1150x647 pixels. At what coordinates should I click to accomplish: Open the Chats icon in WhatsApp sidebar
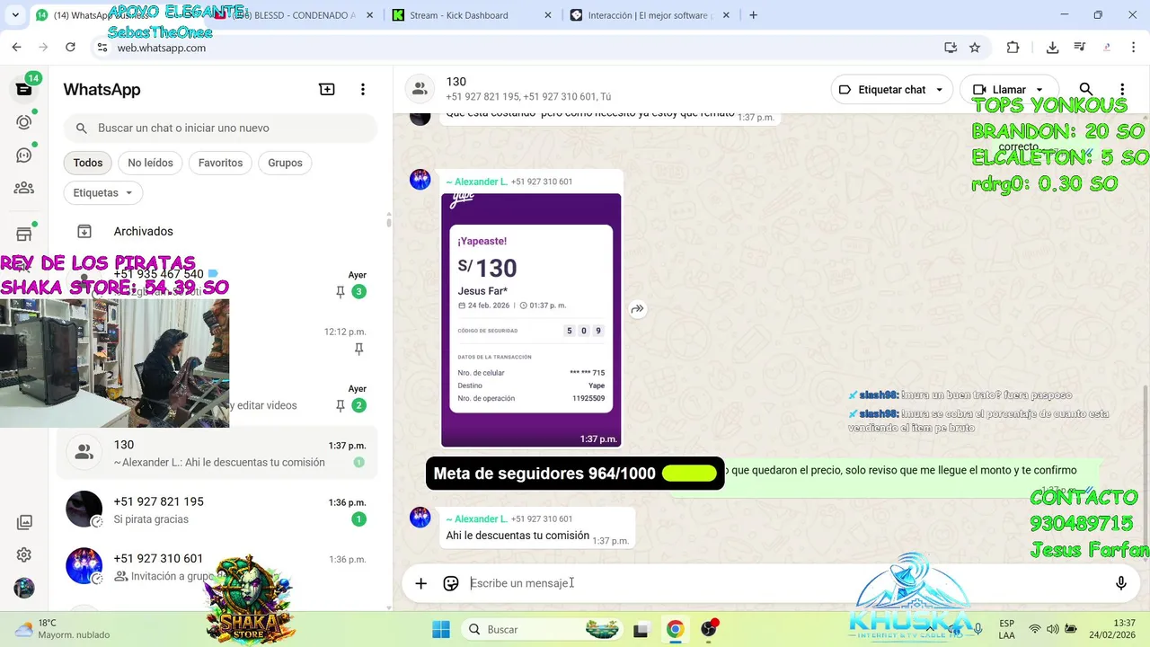24,89
